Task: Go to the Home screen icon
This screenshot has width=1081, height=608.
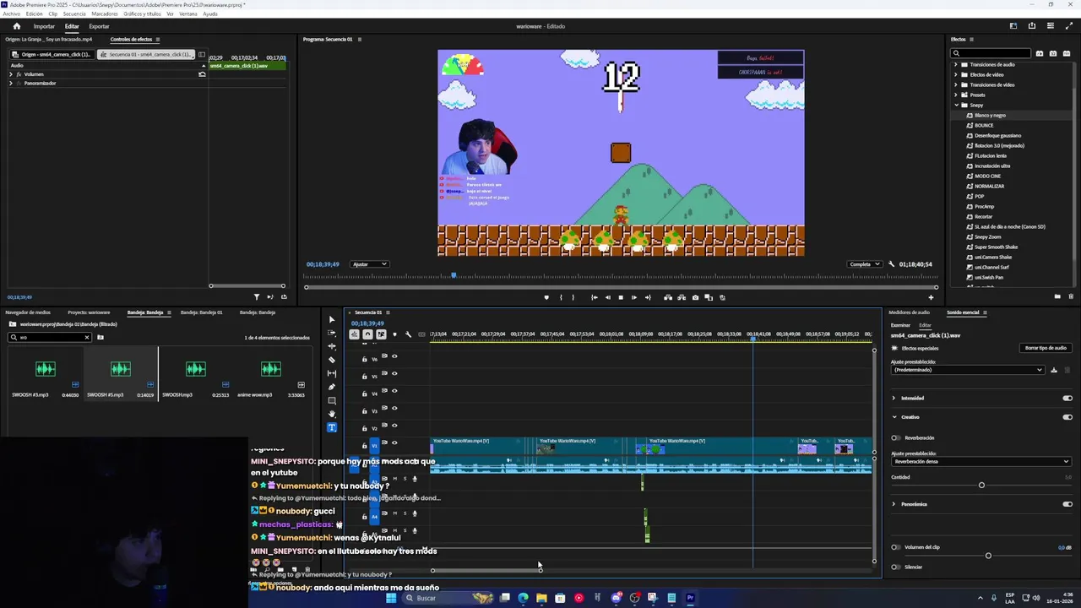Action: 16,26
